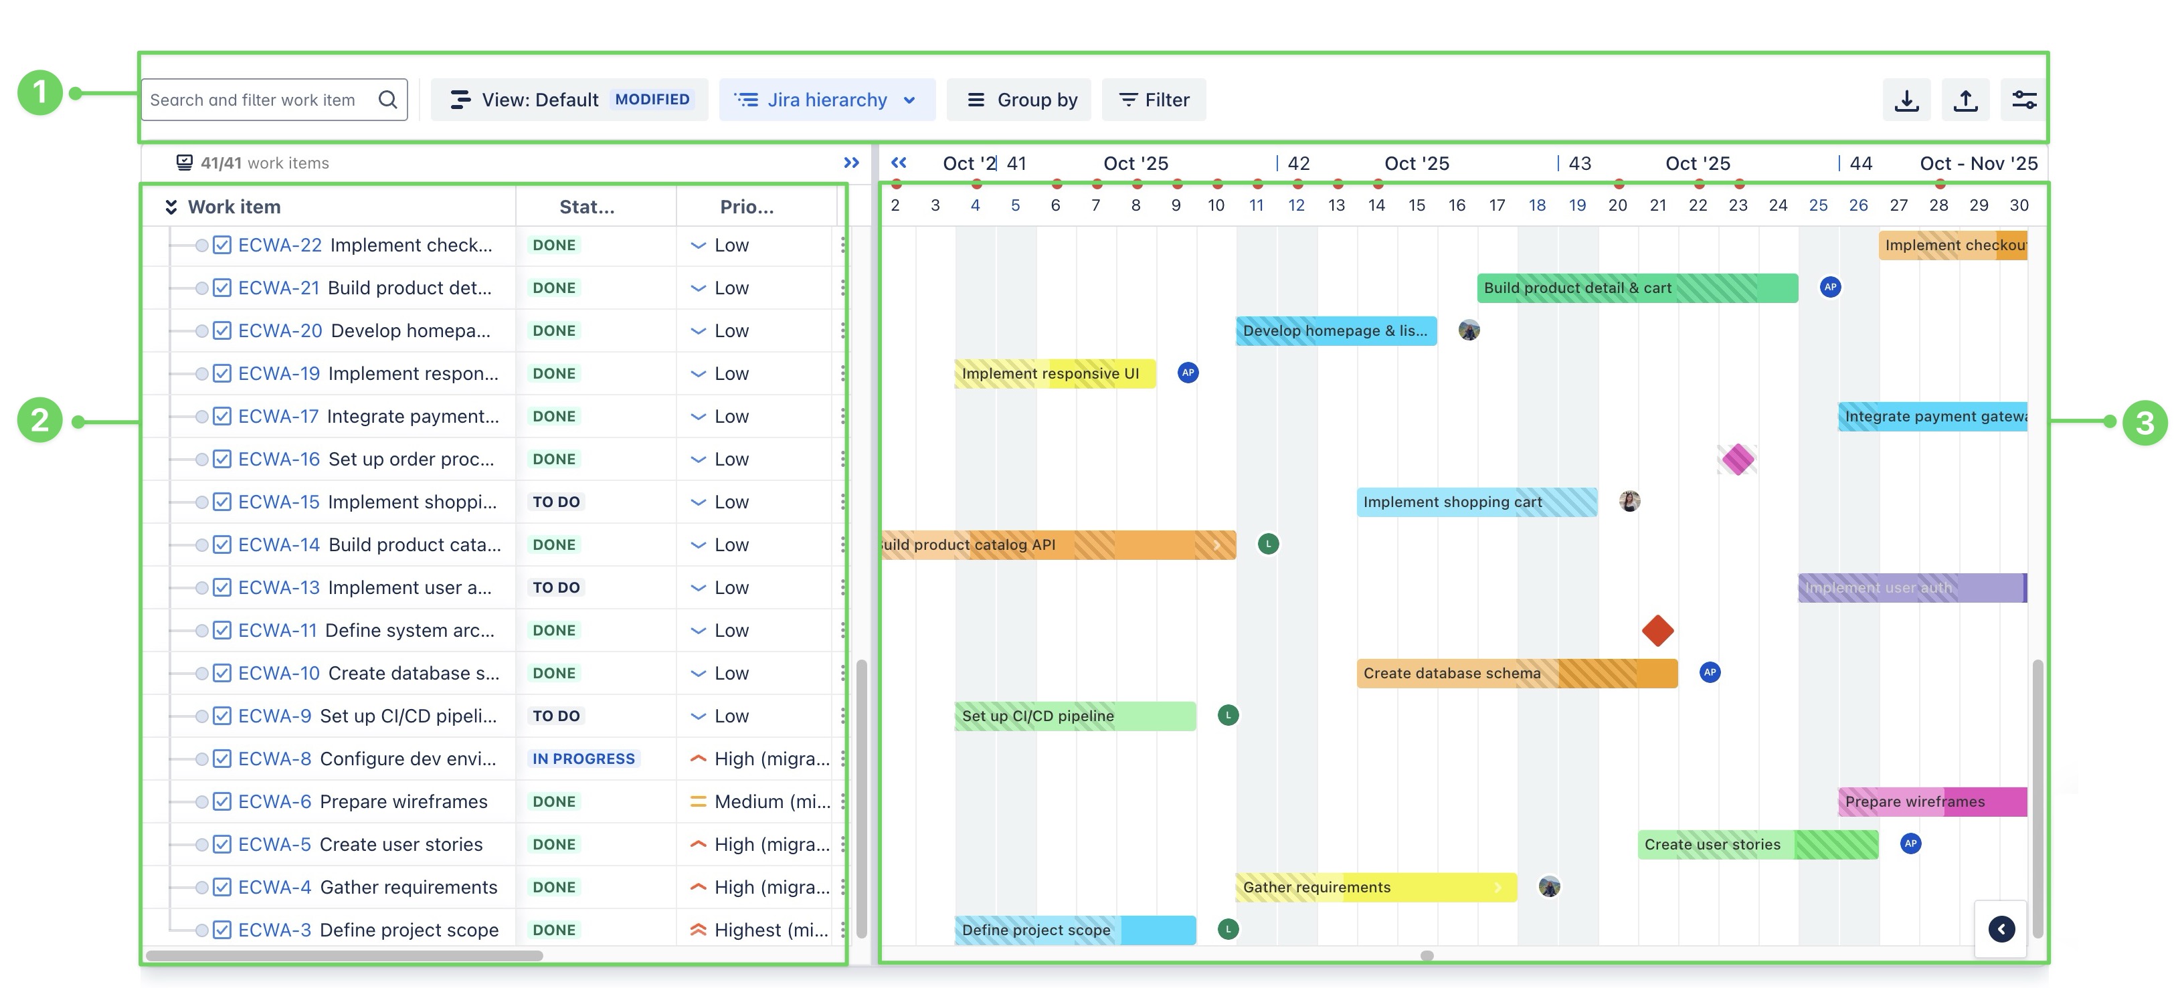Open the Jira hierarchy dropdown
2180x988 pixels.
826,100
